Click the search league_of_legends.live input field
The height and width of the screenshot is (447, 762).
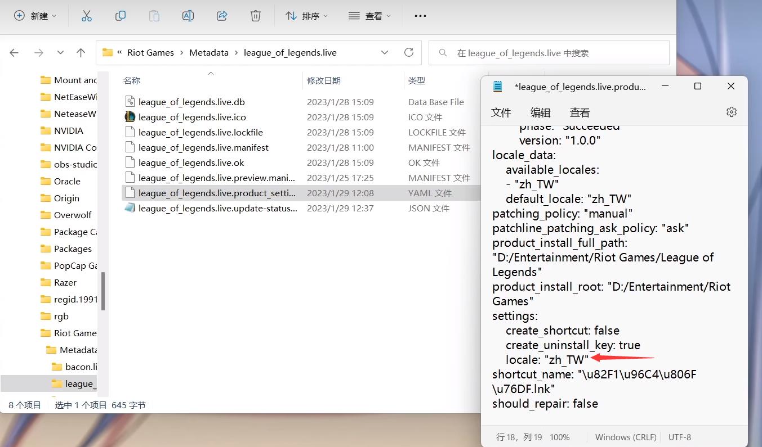[549, 53]
